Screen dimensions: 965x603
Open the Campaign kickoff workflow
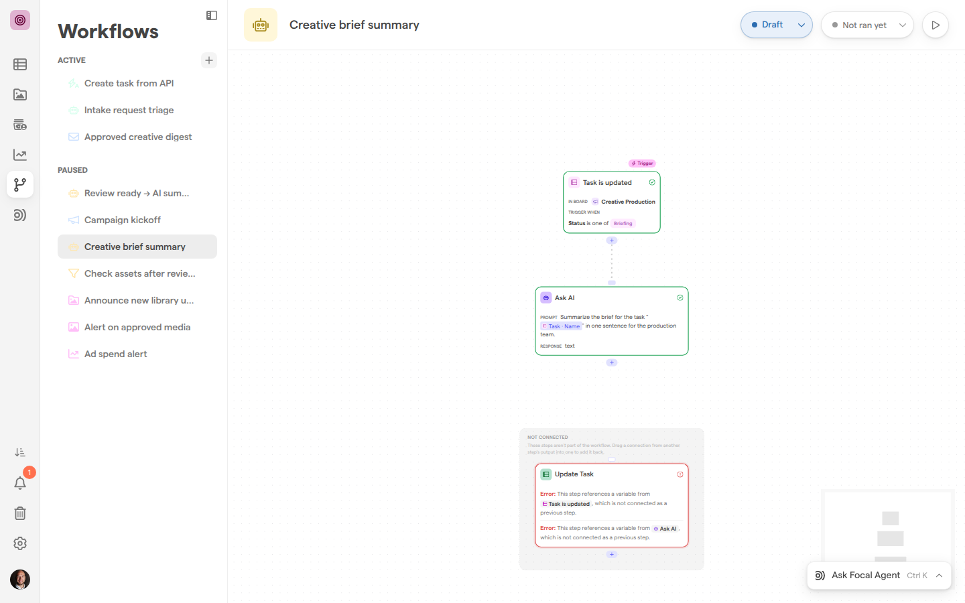click(x=137, y=220)
